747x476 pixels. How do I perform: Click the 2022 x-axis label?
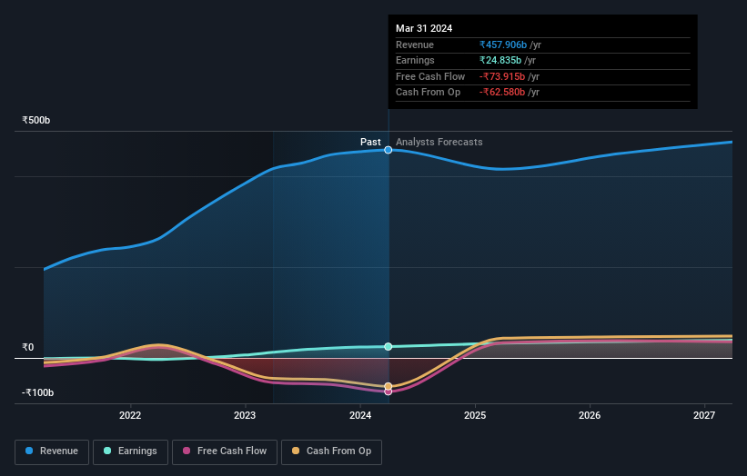(130, 416)
